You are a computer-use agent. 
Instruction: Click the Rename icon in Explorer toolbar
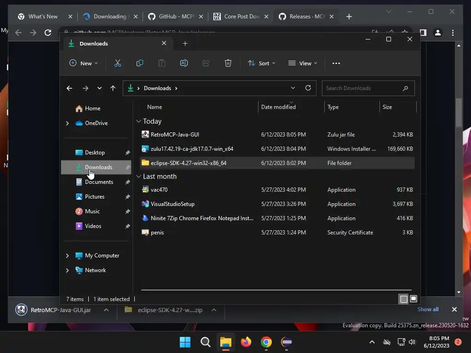pos(184,63)
